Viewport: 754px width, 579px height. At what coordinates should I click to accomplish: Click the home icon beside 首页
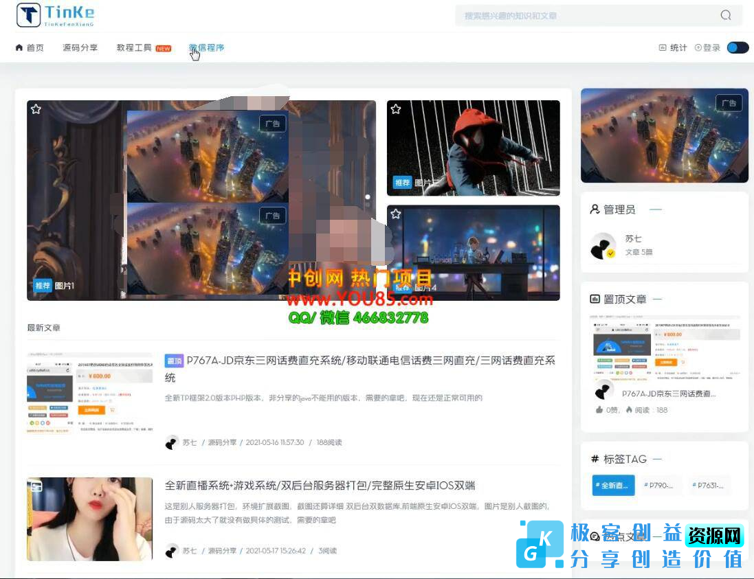19,47
